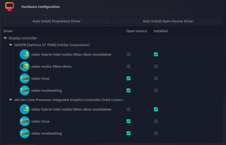Select Intel video-linux text
The height and width of the screenshot is (145, 226).
(x=40, y=121)
